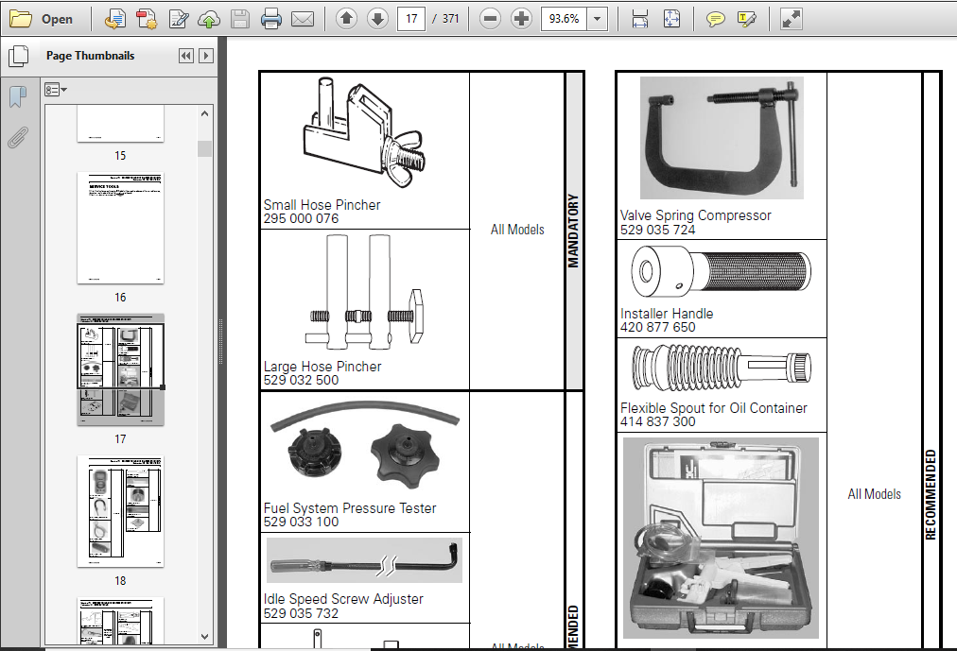Screen dimensions: 957x651
Task: Click the total page count 371
Action: [x=450, y=19]
